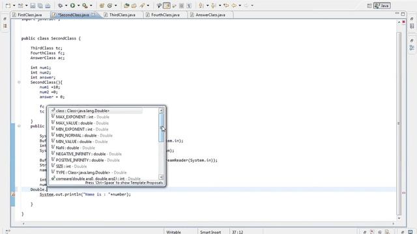Click the Search flashlight icon
Screen dimensions: 417x234
(x=143, y=5)
